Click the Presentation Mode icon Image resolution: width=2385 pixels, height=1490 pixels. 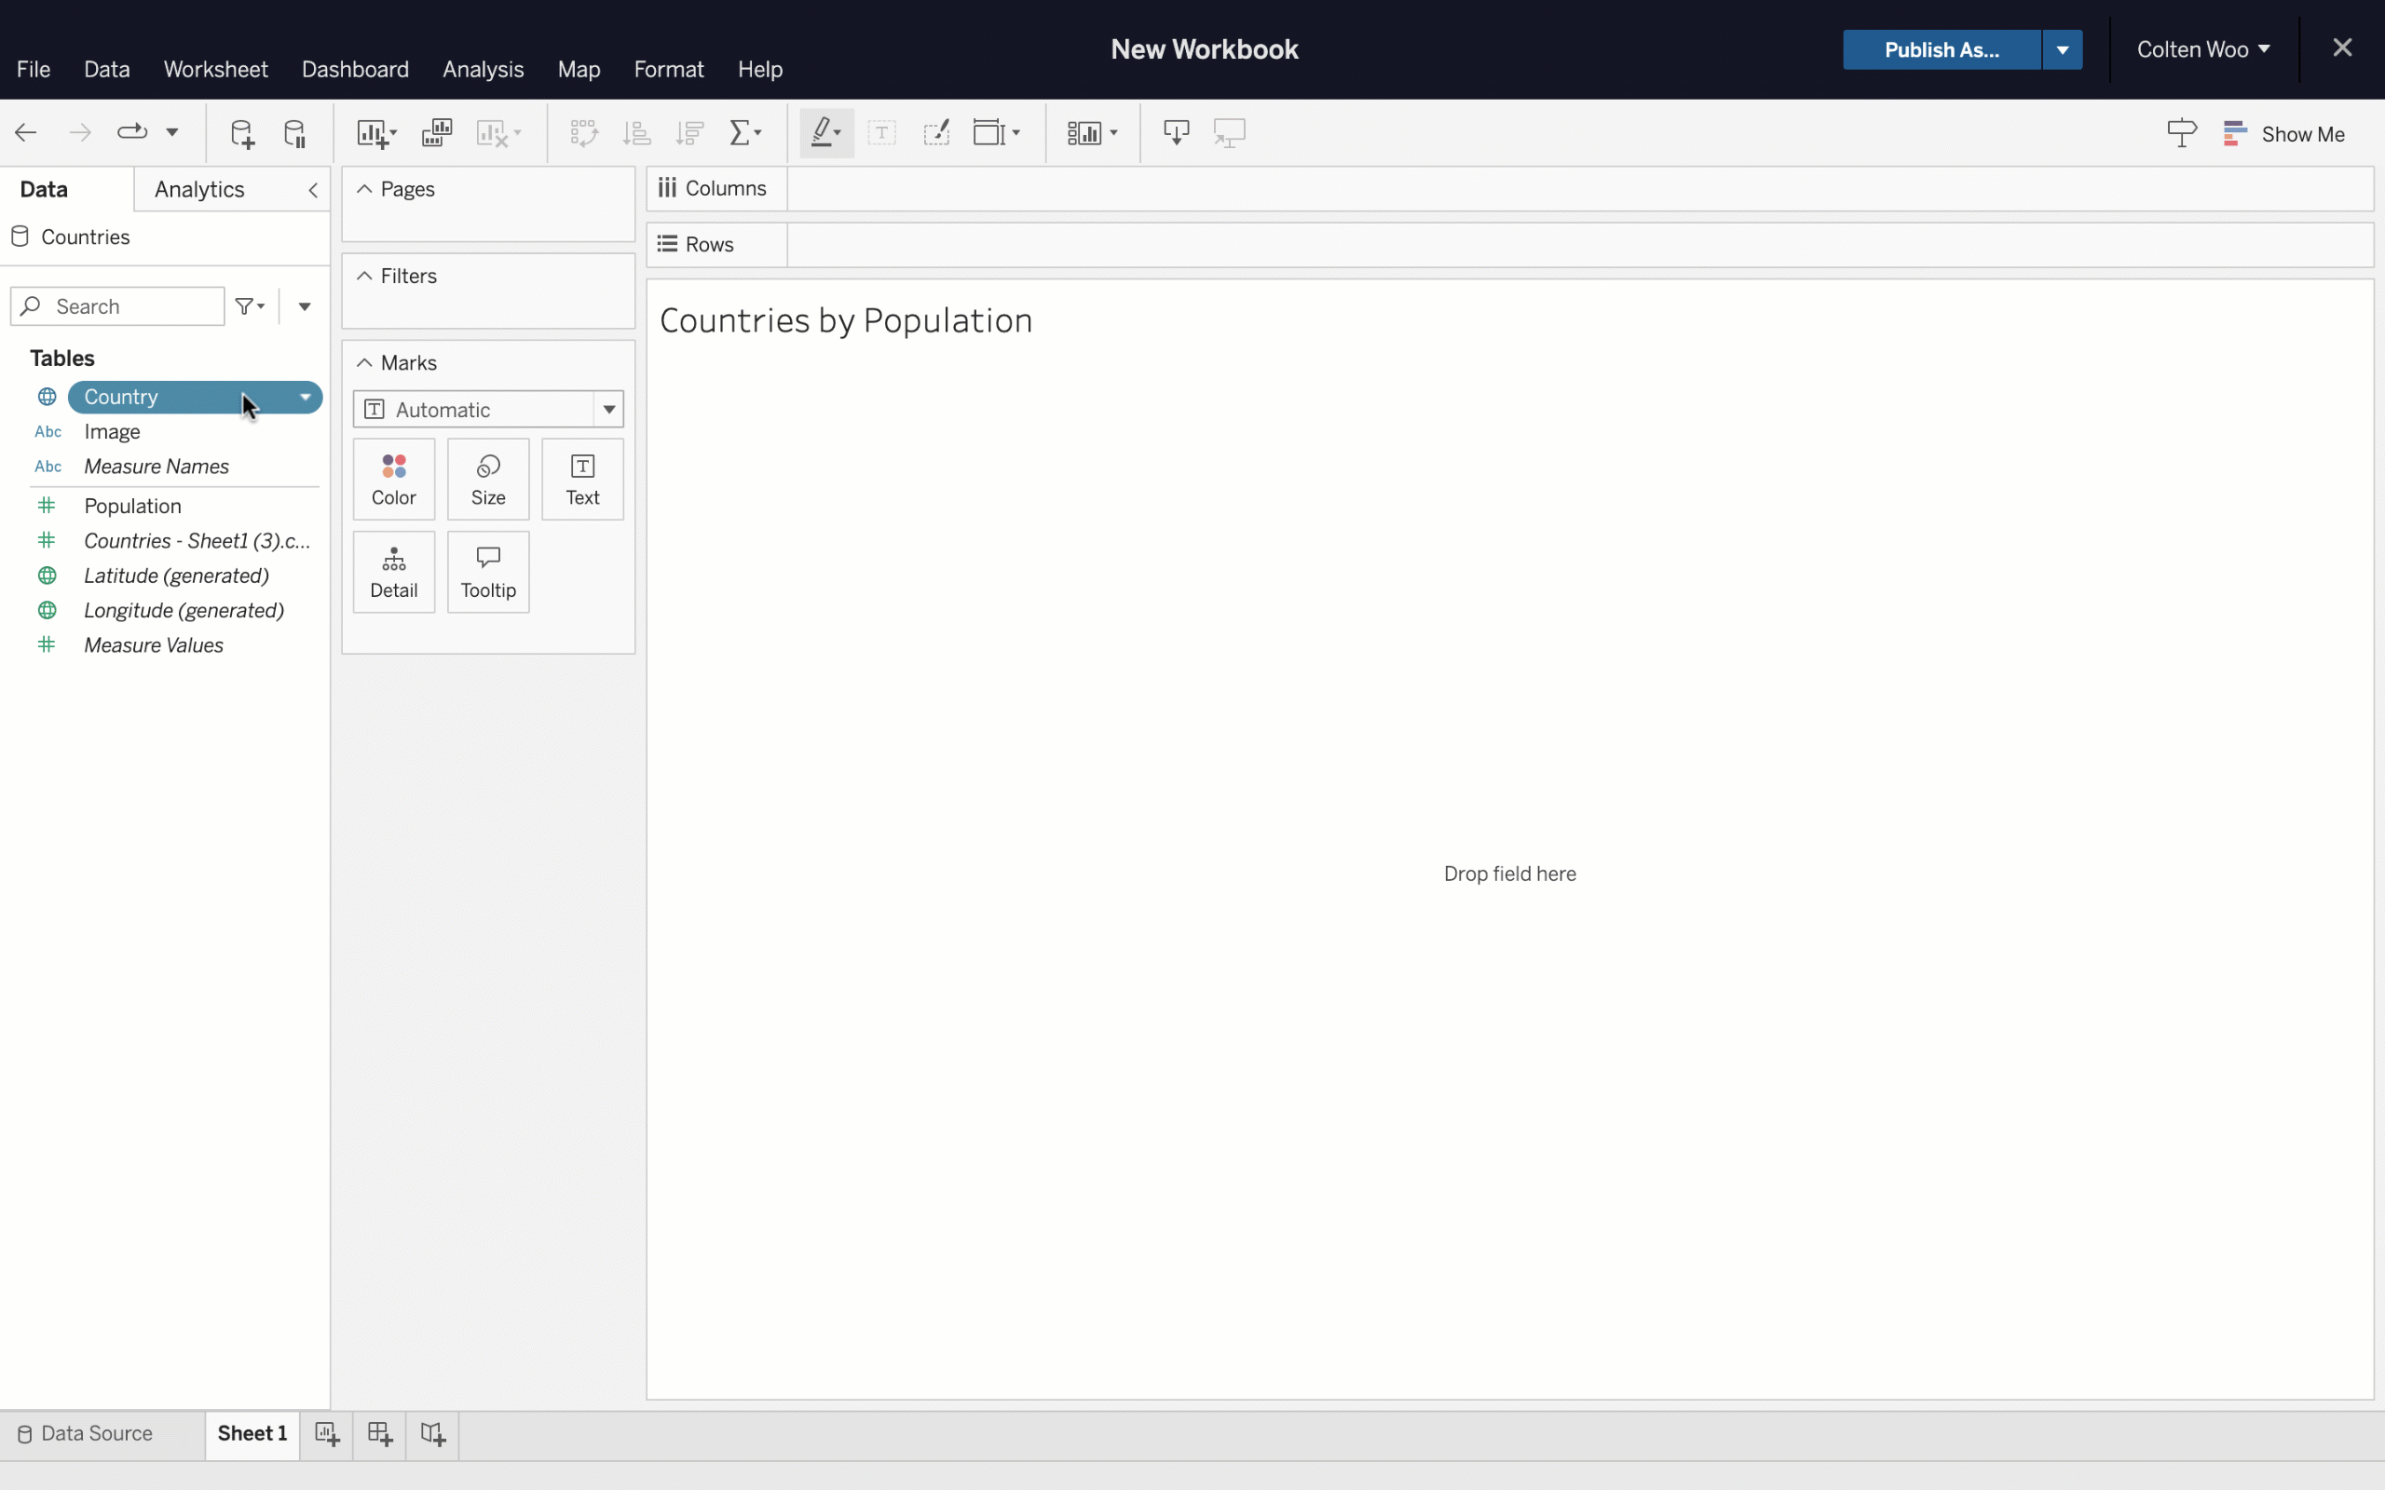tap(1230, 132)
